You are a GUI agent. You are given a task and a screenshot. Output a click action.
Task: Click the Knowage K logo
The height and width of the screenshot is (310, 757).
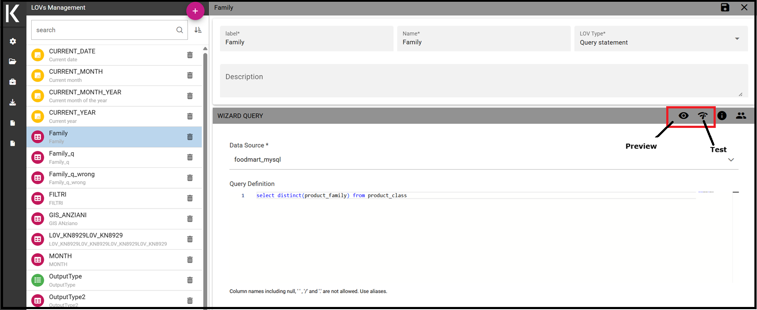[13, 13]
